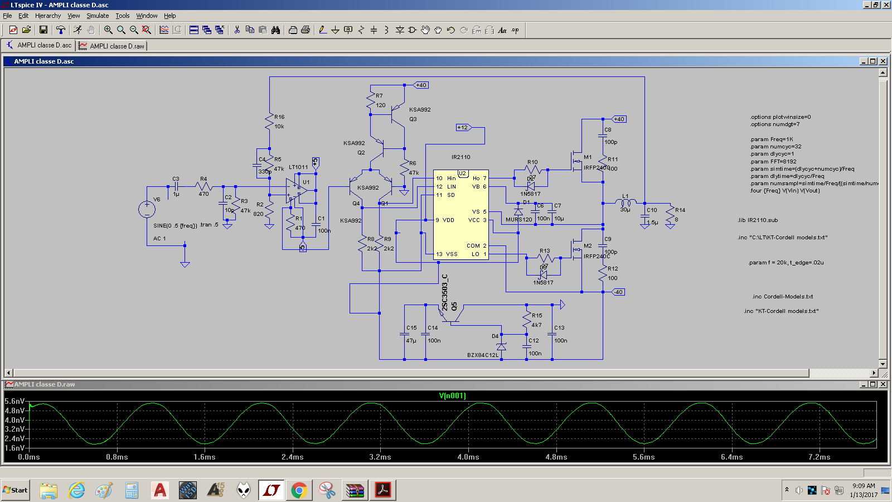Image resolution: width=892 pixels, height=502 pixels.
Task: Click the Windows Start button
Action: tap(16, 490)
